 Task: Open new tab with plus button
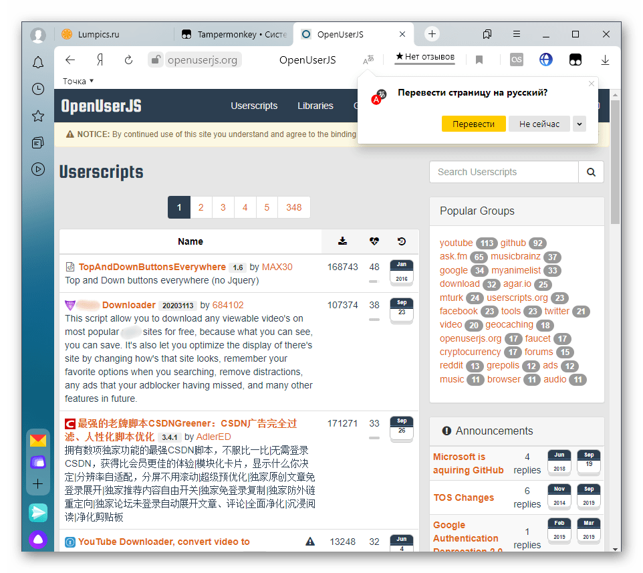pos(432,34)
